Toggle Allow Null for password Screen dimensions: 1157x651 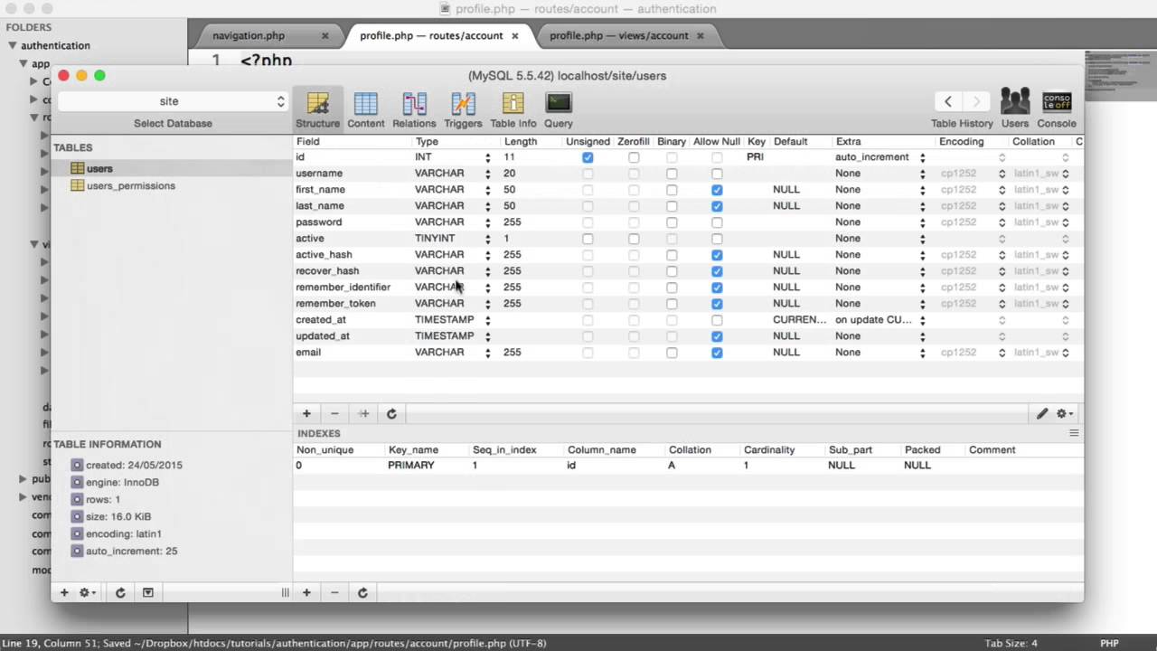click(x=717, y=222)
